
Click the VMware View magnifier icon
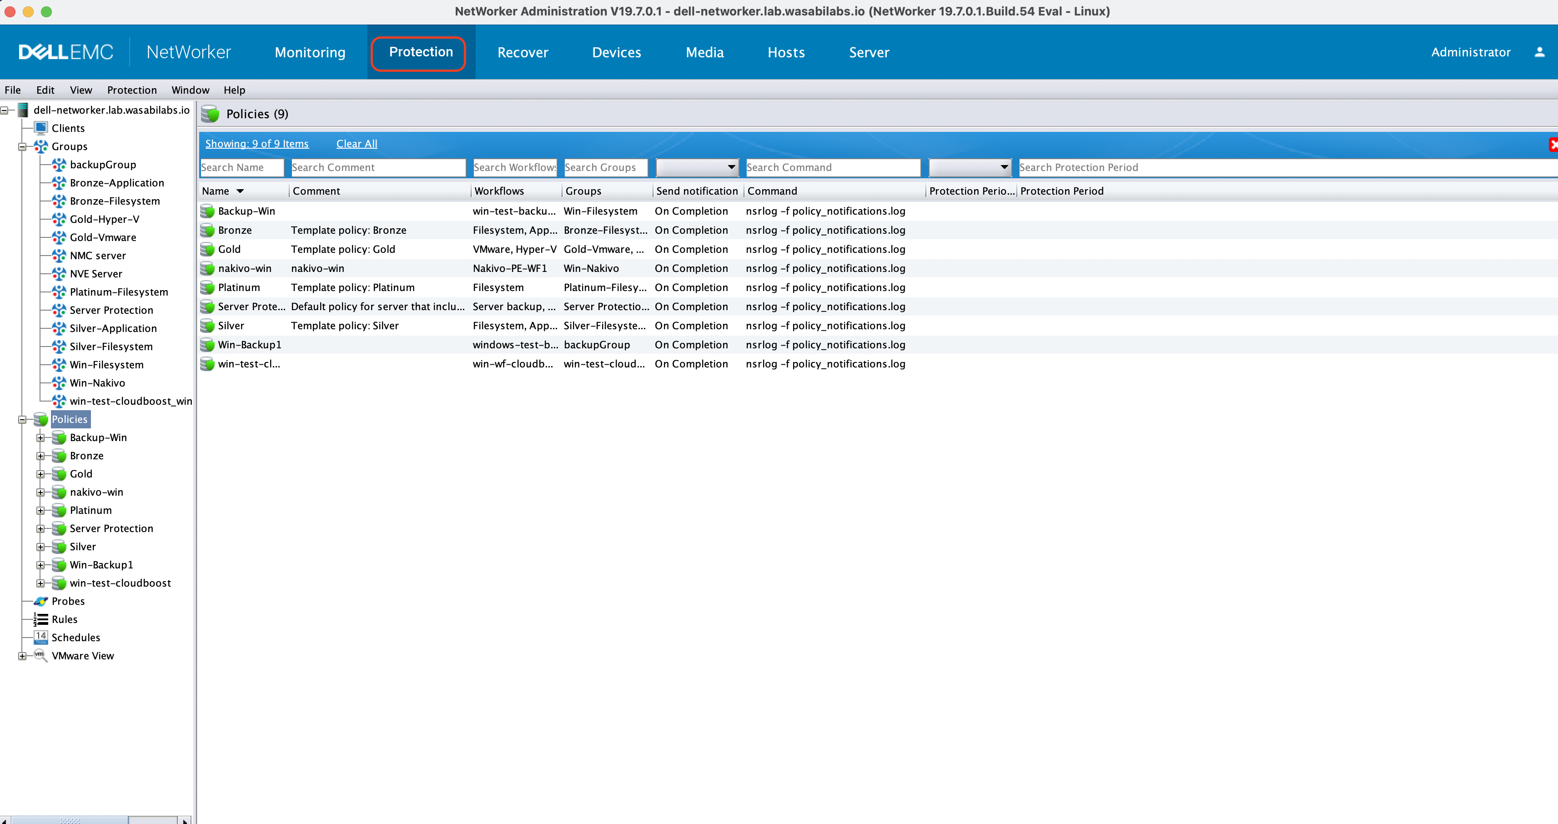click(x=40, y=656)
